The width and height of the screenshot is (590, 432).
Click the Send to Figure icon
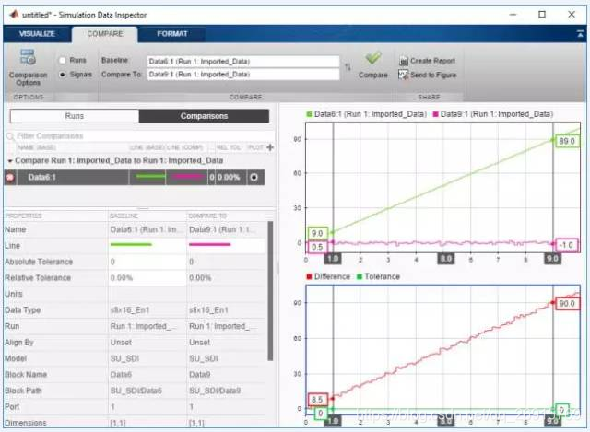coord(404,74)
